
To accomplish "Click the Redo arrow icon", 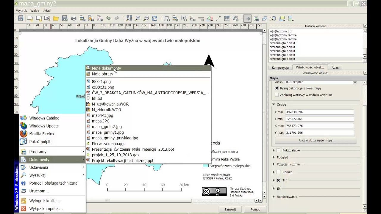I will tap(117, 18).
